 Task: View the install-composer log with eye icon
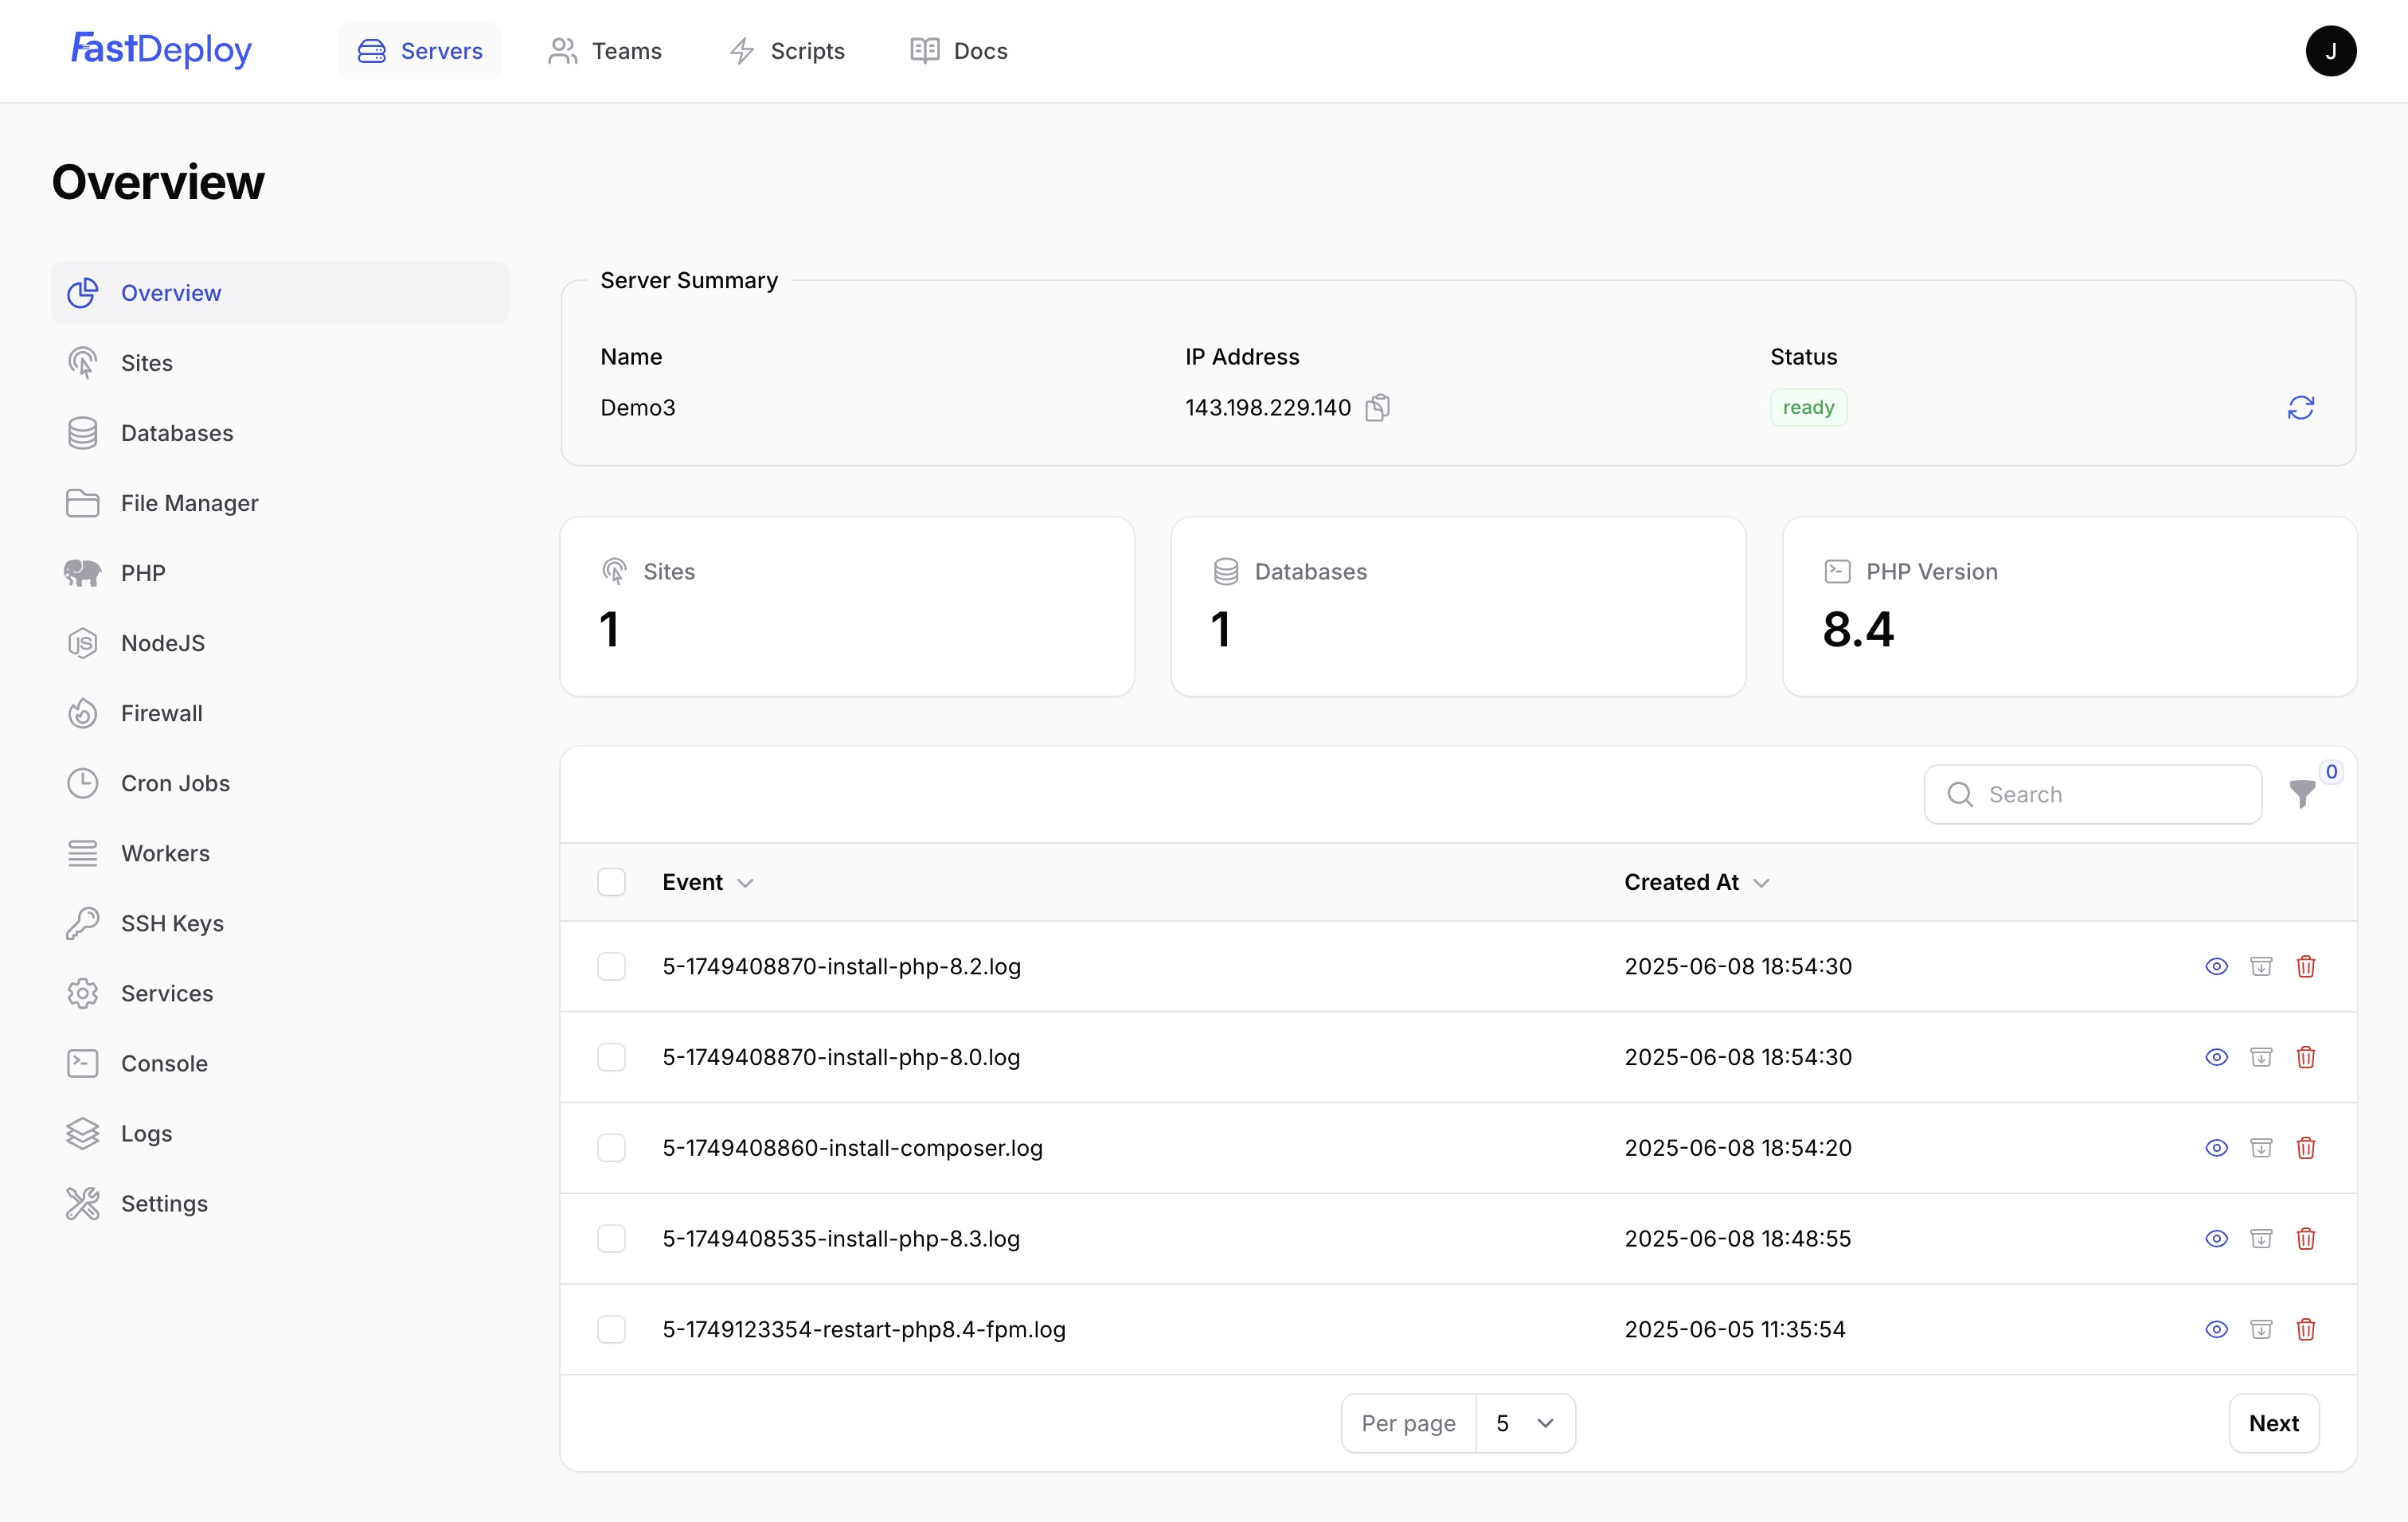click(x=2217, y=1148)
